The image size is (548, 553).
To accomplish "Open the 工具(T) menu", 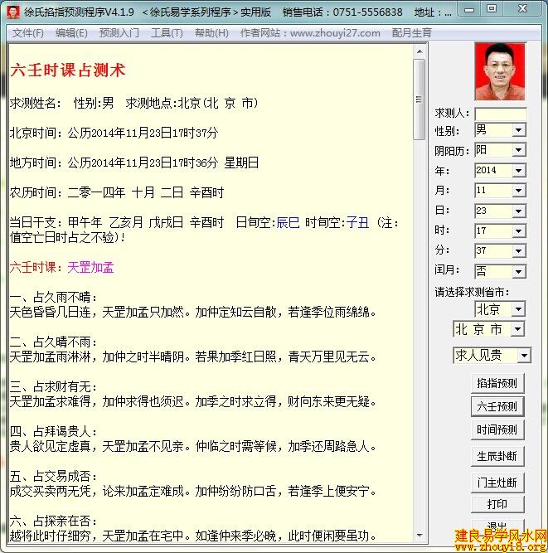I will 167,33.
